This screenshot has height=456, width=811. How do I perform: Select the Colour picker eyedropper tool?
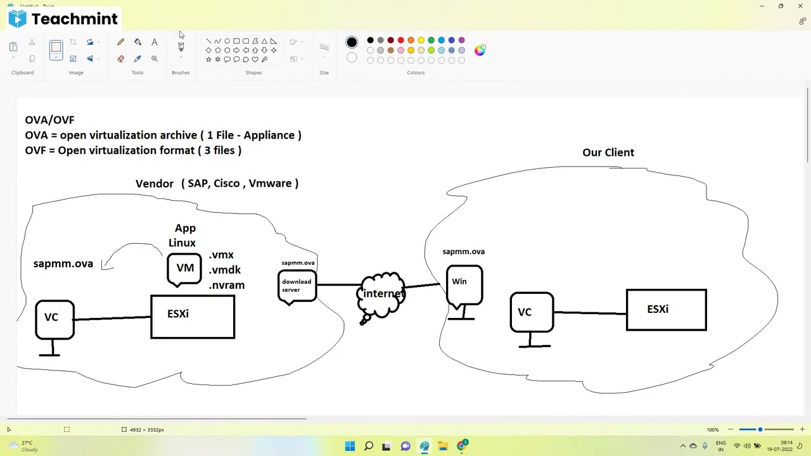137,59
